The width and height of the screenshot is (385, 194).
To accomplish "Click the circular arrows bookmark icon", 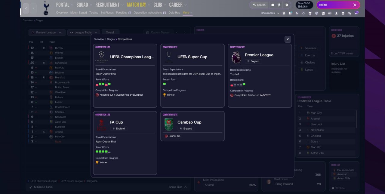I will (303, 13).
